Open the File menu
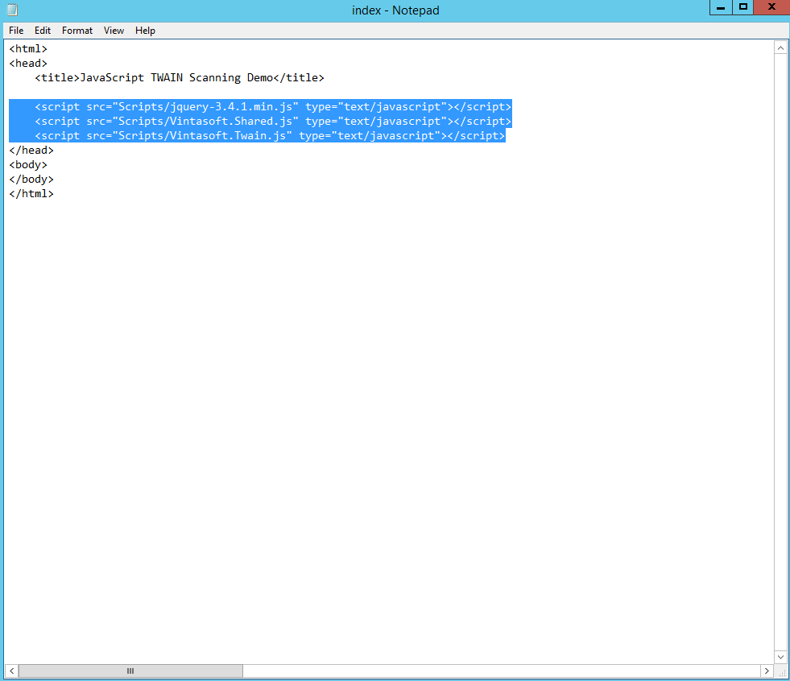Screen dimensions: 790x681 pos(16,31)
